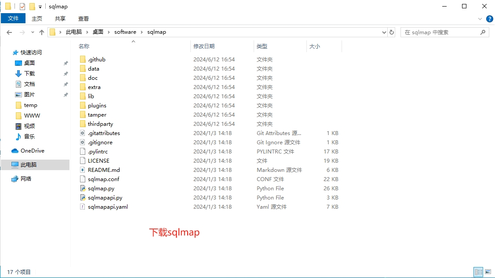Viewport: 495px width, 278px height.
Task: Click the sqlmapapi.yaml file icon
Action: point(83,207)
